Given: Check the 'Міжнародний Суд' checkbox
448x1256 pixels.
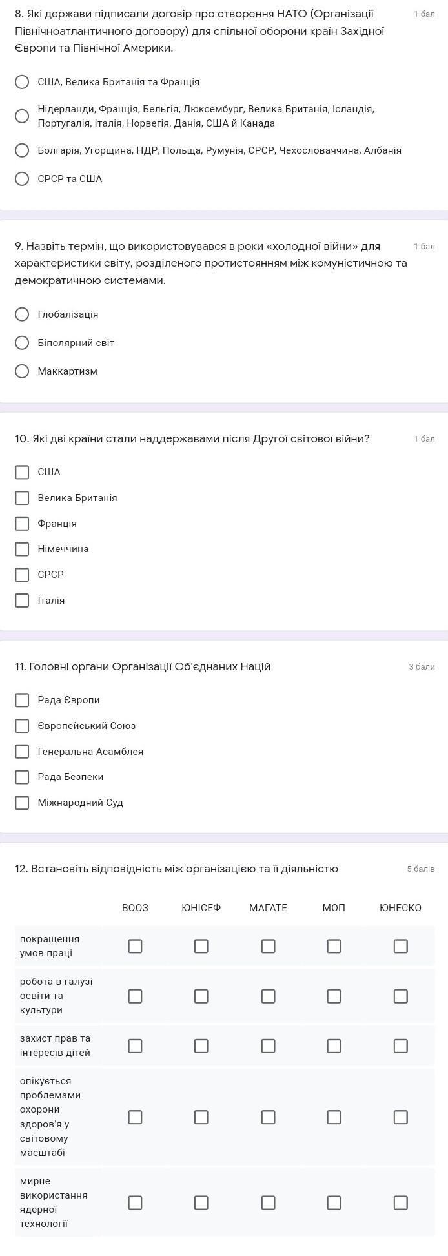Looking at the screenshot, I should click(x=22, y=803).
